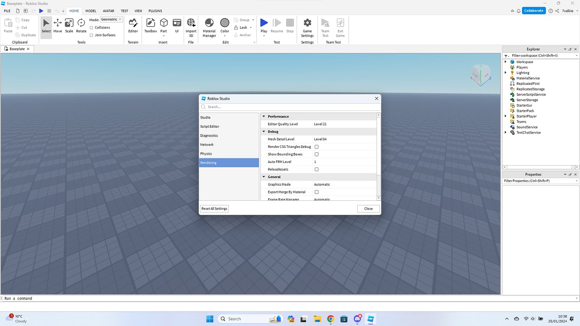Open the PLUGINS tab
The image size is (580, 326).
pos(155,11)
